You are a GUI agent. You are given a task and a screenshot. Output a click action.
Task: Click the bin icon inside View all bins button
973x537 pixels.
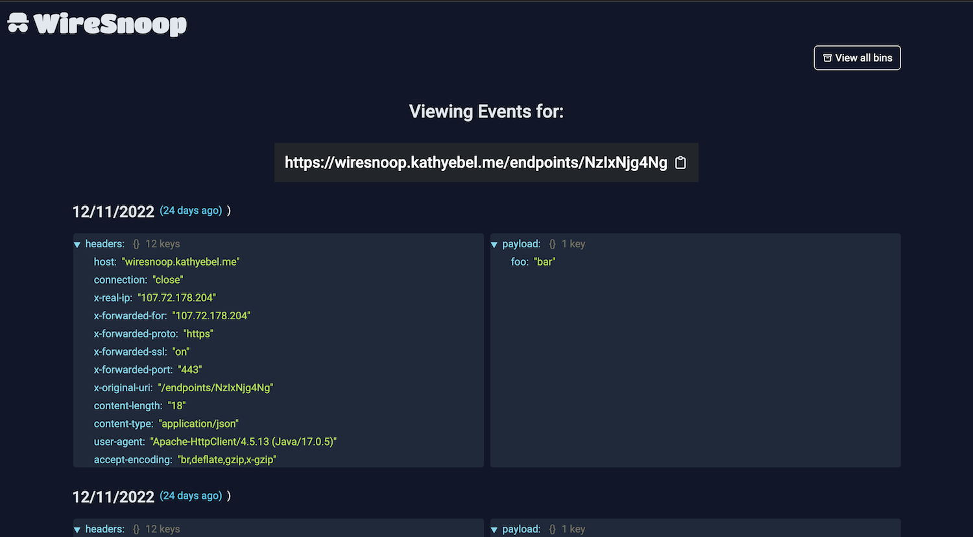827,58
